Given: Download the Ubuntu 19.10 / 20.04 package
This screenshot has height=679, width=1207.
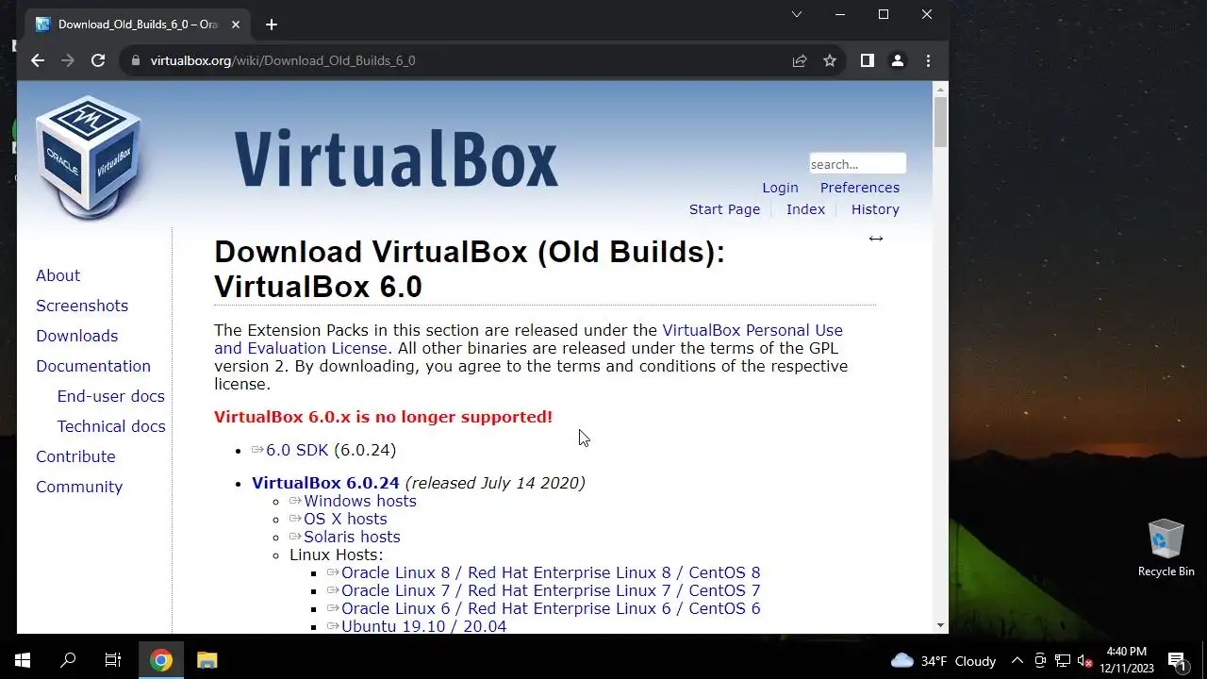Looking at the screenshot, I should pyautogui.click(x=423, y=626).
